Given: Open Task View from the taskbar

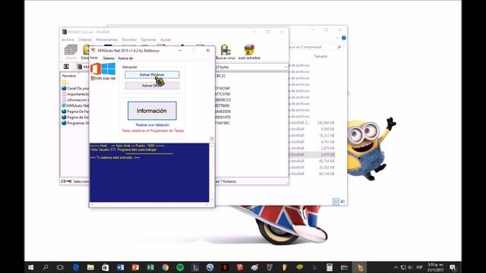Looking at the screenshot, I should point(60,267).
